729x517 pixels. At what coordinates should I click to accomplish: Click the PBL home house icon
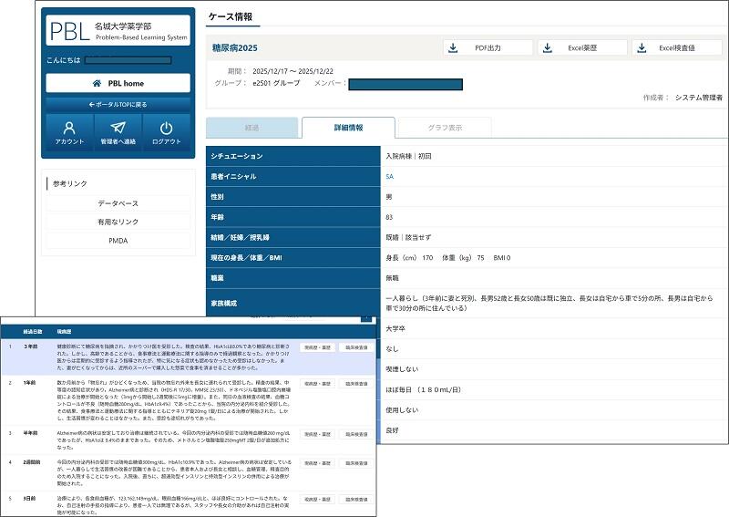pos(97,83)
